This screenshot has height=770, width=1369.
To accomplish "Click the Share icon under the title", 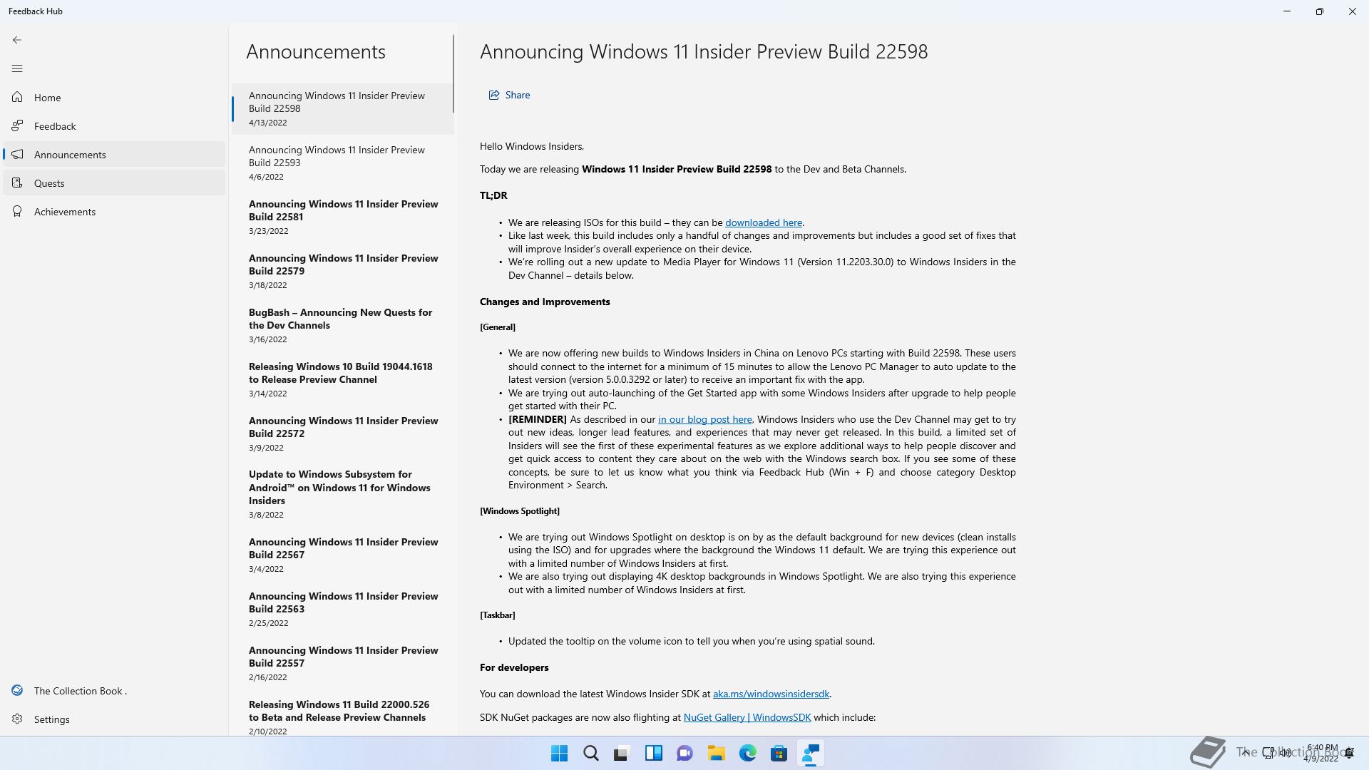I will click(x=493, y=95).
